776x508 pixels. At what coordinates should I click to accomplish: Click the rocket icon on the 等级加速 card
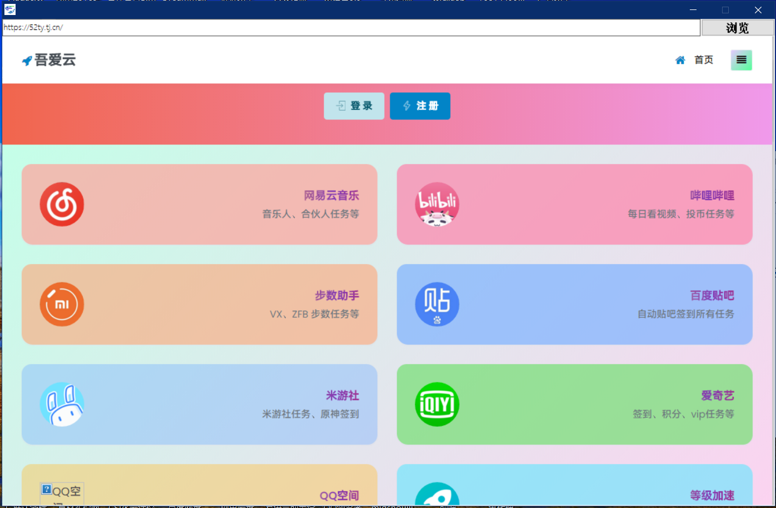pos(437,495)
